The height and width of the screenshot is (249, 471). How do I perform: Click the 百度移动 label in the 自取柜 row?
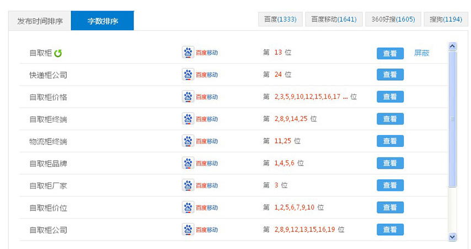207,53
